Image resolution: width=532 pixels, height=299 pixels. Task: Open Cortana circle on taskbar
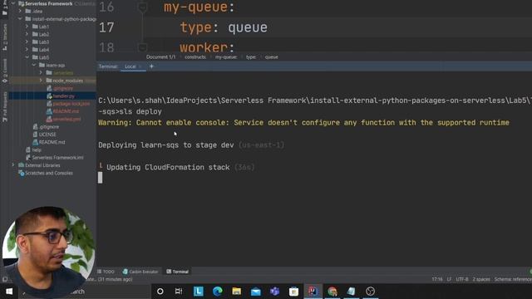click(160, 292)
